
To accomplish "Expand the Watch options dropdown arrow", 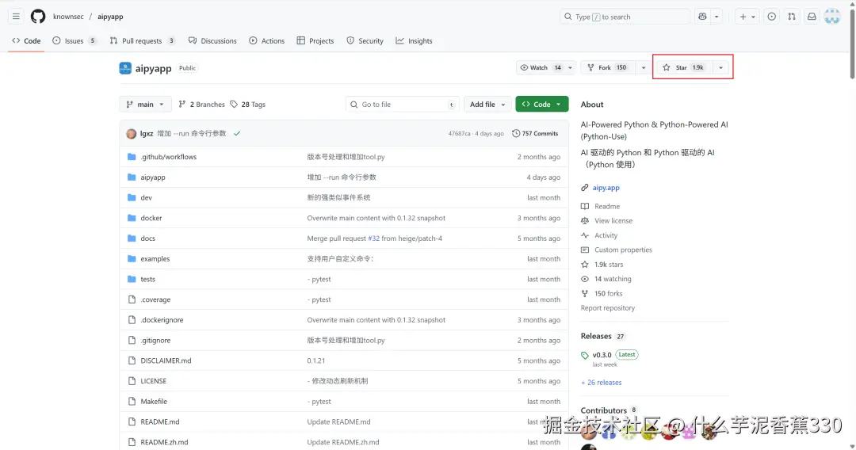I will coord(571,67).
